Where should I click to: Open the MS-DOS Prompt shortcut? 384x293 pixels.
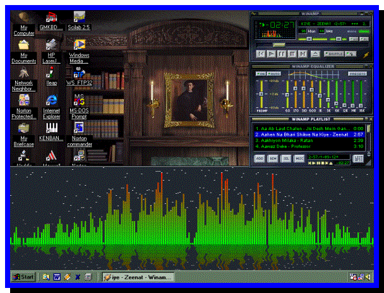[79, 107]
